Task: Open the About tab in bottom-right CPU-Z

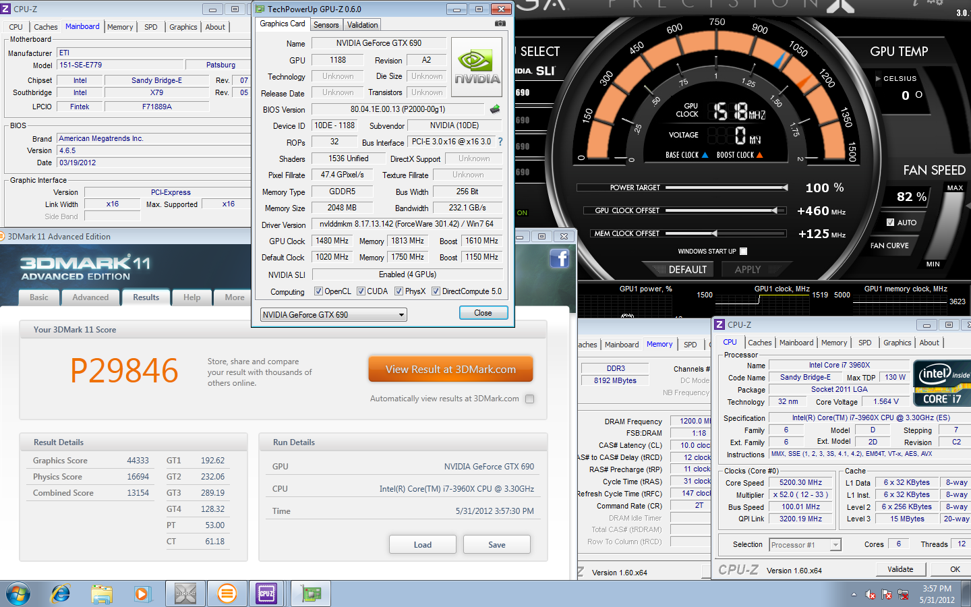Action: click(929, 343)
